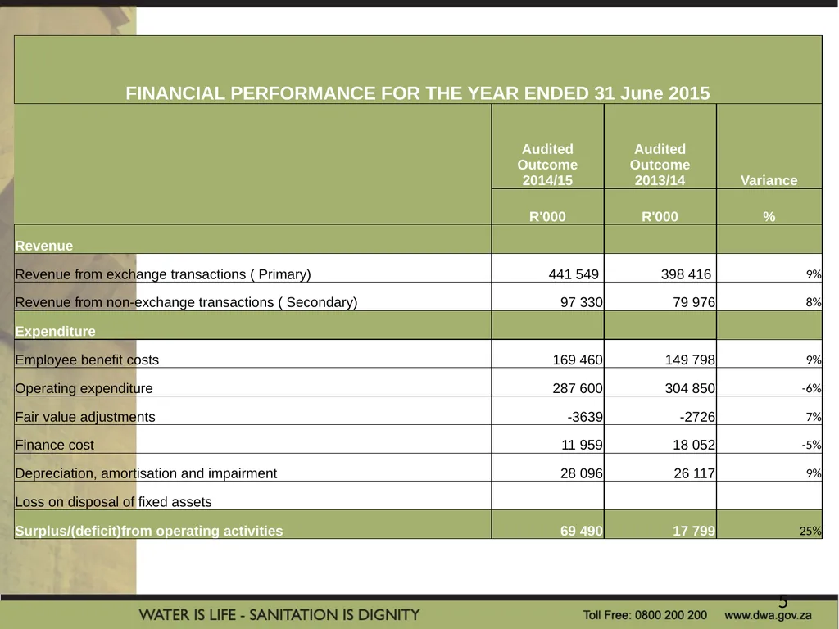Click the Variance column header
Screen dimensions: 839x629
[769, 180]
